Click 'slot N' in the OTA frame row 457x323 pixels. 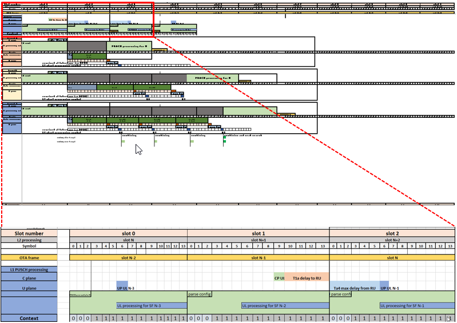coord(392,258)
